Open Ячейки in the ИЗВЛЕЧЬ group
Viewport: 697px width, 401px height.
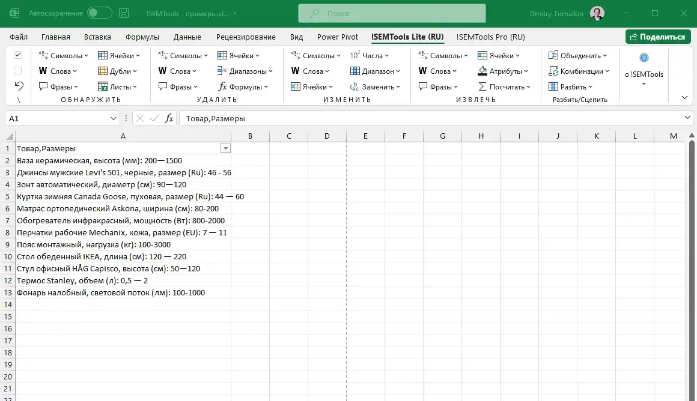pos(498,55)
